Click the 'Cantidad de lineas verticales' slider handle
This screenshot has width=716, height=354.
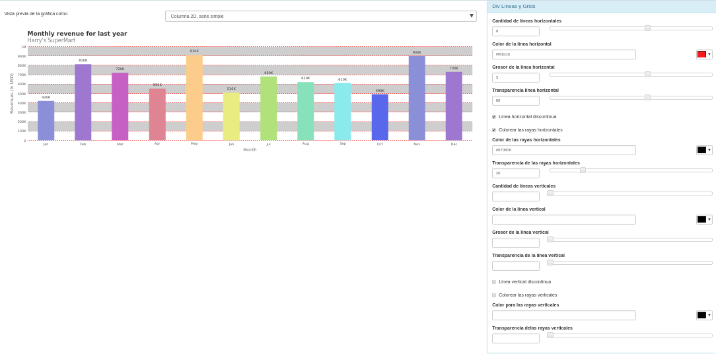pyautogui.click(x=550, y=194)
